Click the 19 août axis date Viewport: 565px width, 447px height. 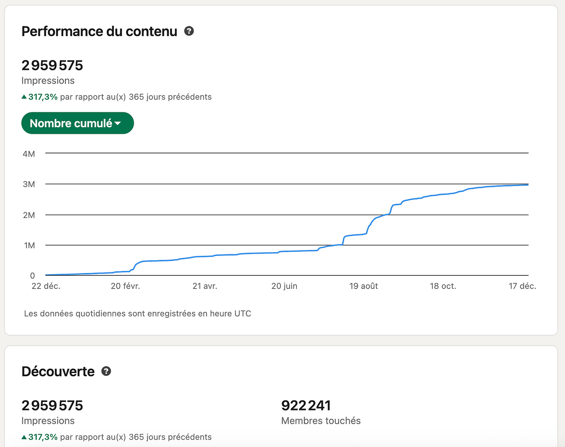tap(364, 286)
